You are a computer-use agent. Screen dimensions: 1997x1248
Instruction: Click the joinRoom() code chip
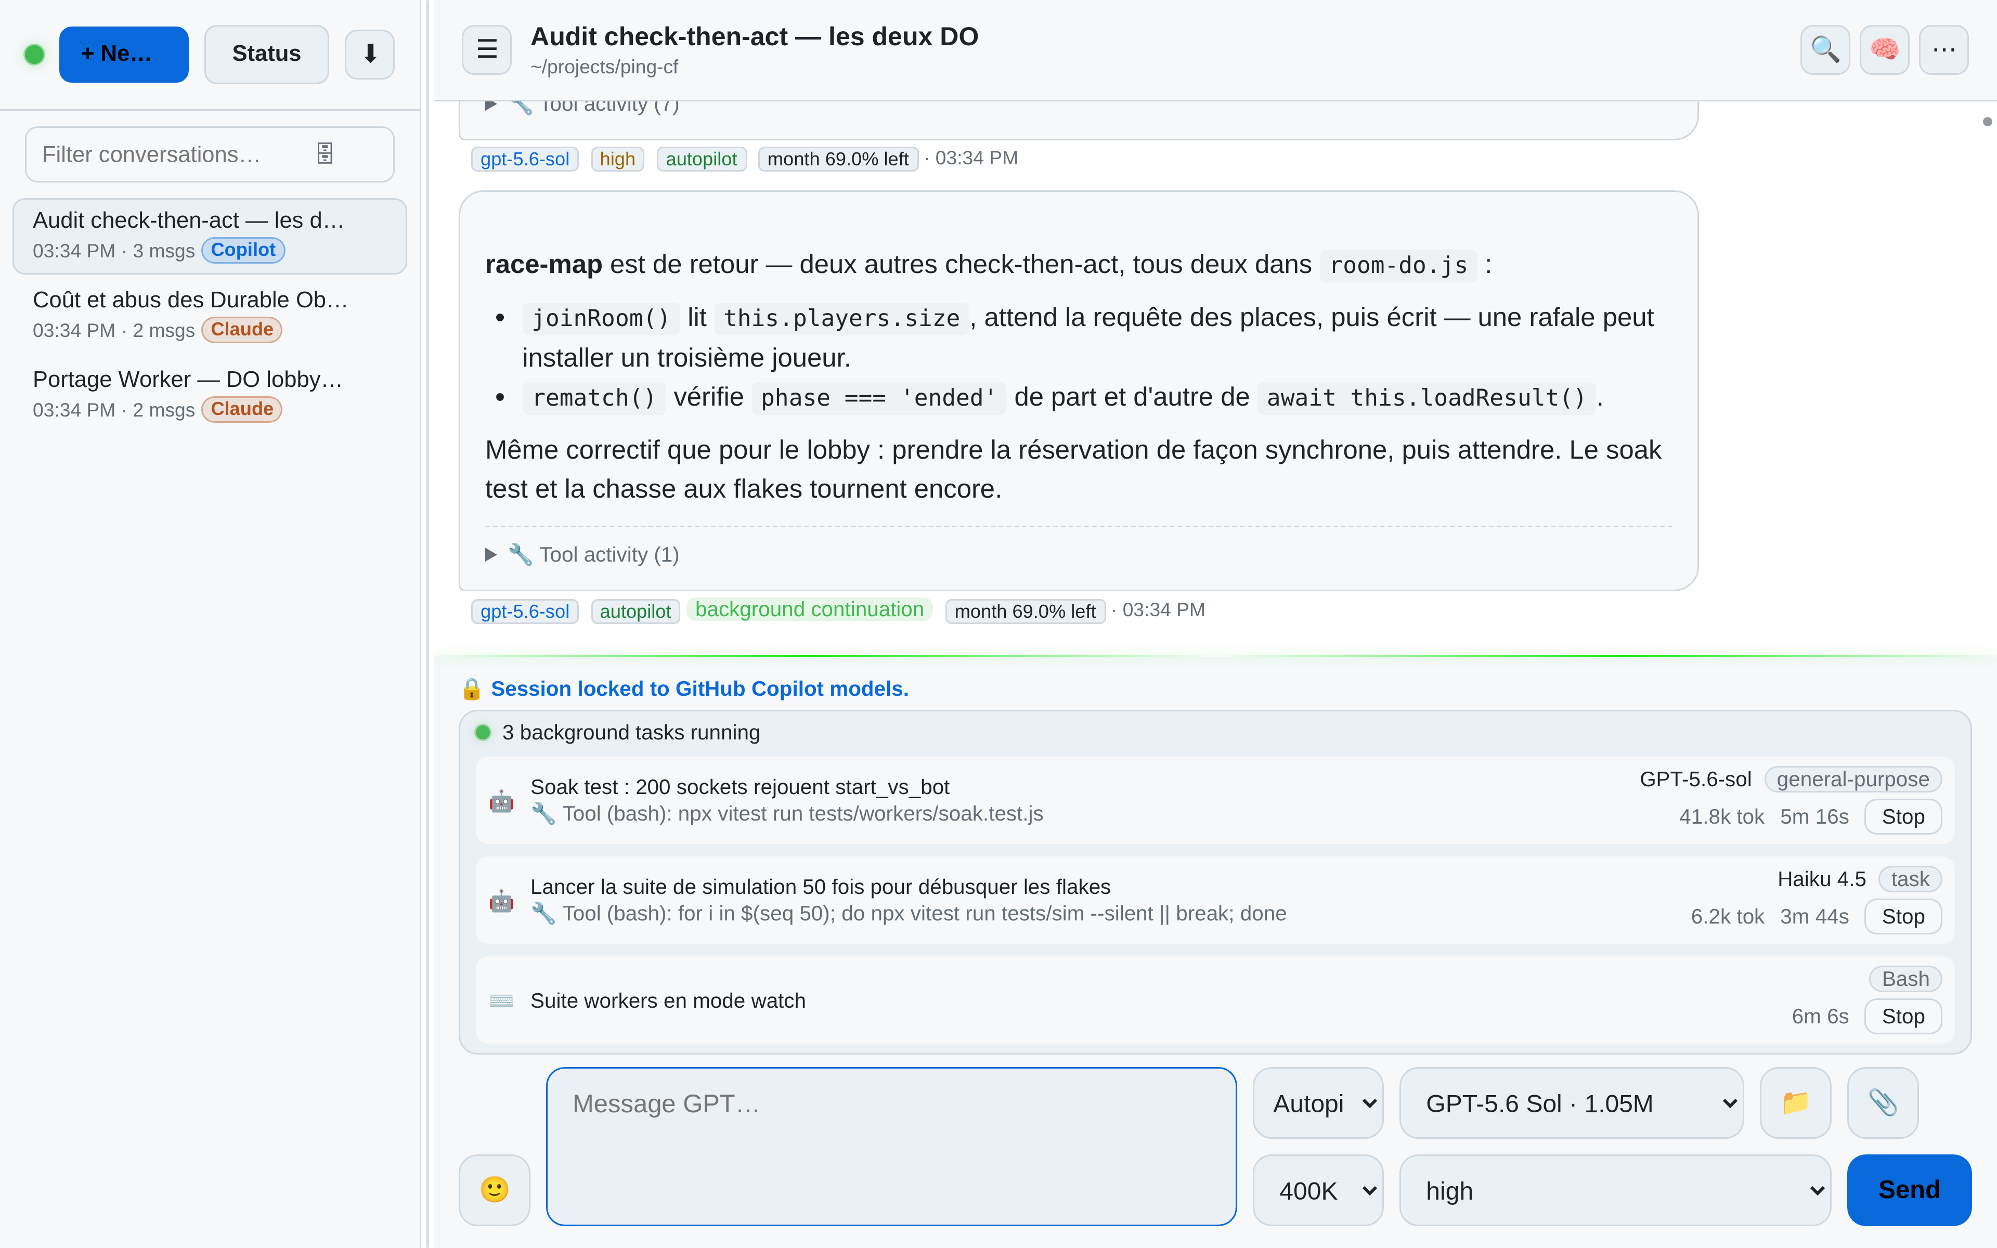[600, 318]
